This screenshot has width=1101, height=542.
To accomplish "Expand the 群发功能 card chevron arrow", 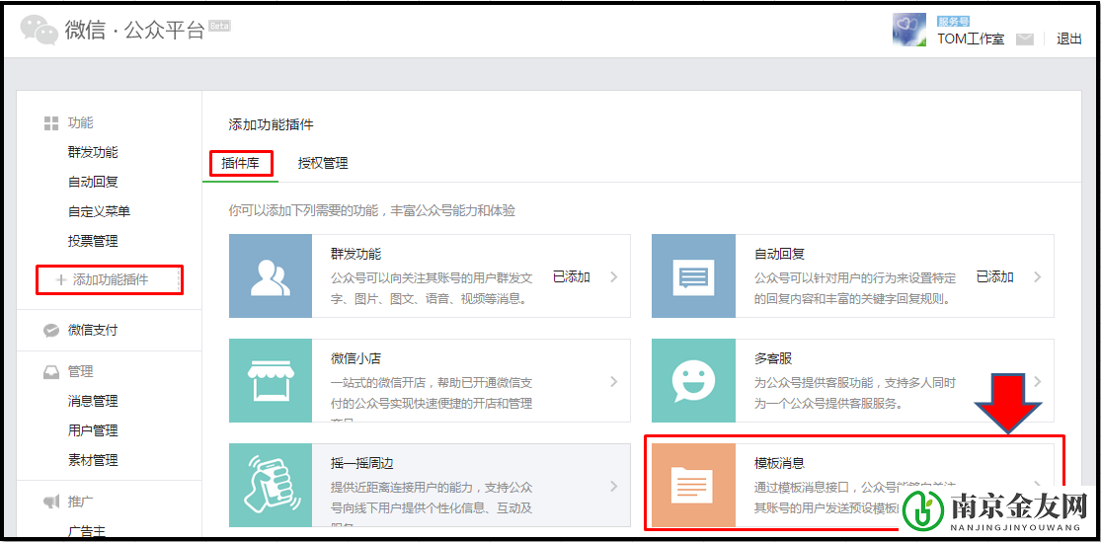I will coord(613,276).
